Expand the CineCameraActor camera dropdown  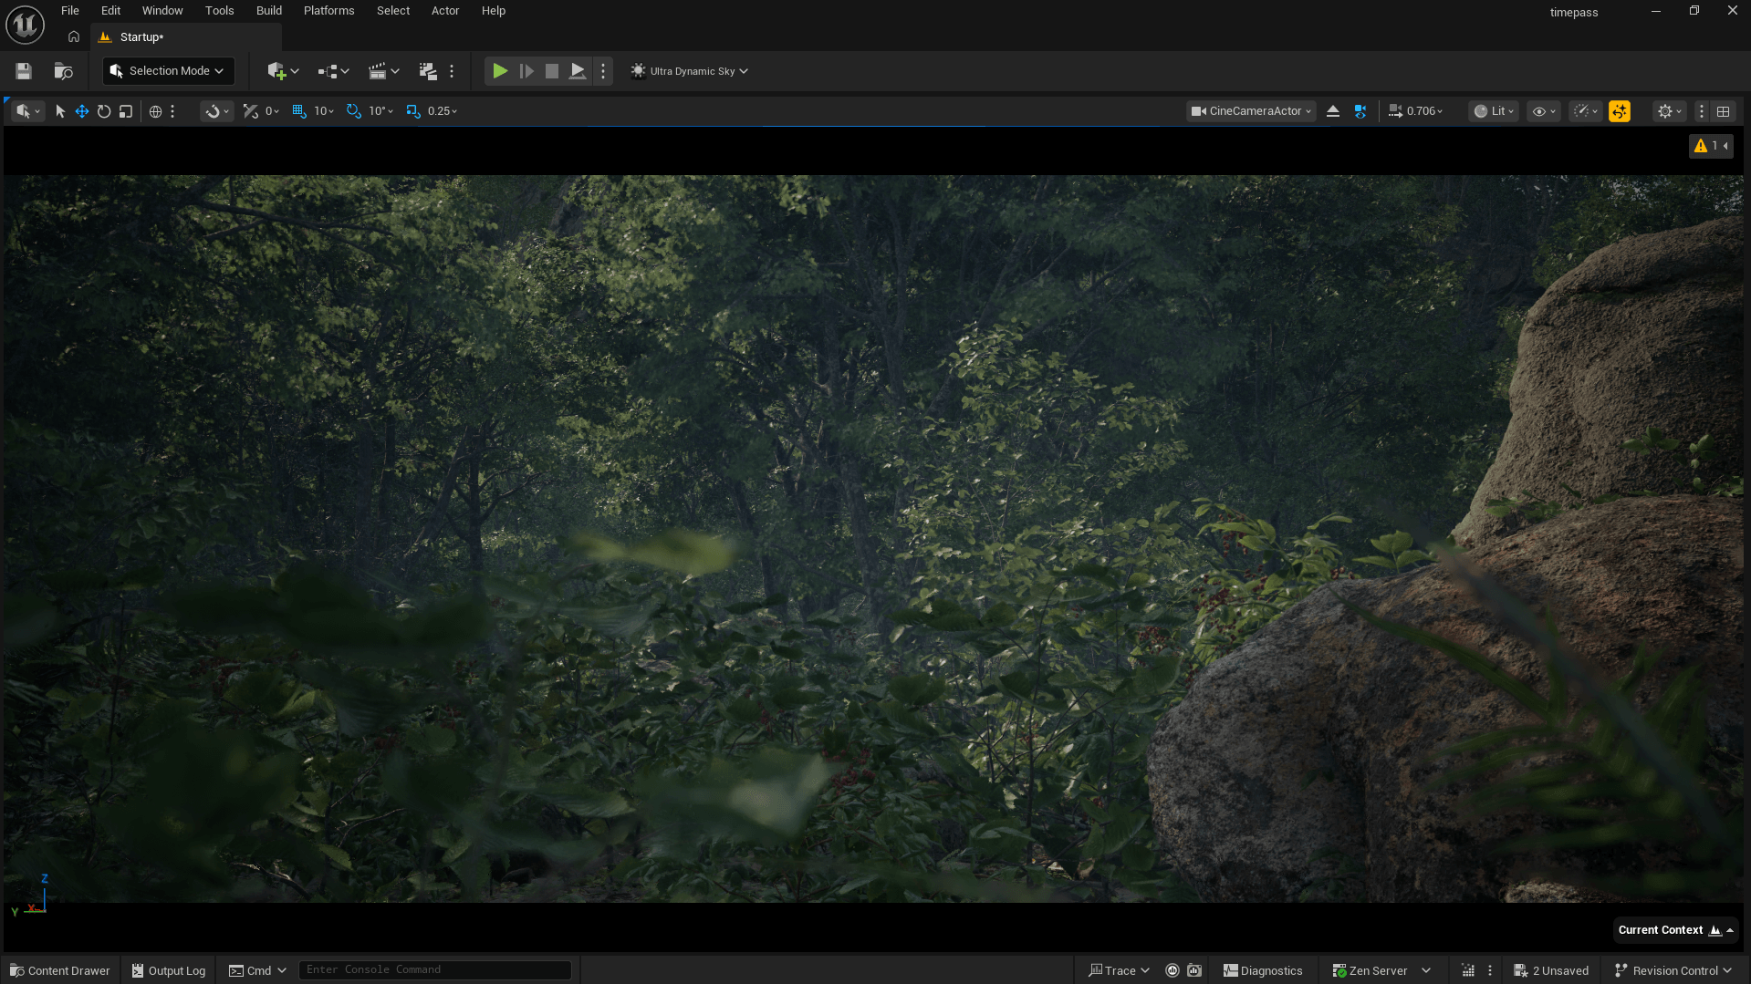pyautogui.click(x=1251, y=111)
